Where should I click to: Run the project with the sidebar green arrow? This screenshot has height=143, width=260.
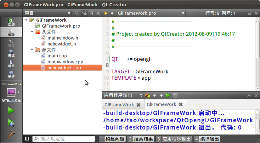pos(11,110)
